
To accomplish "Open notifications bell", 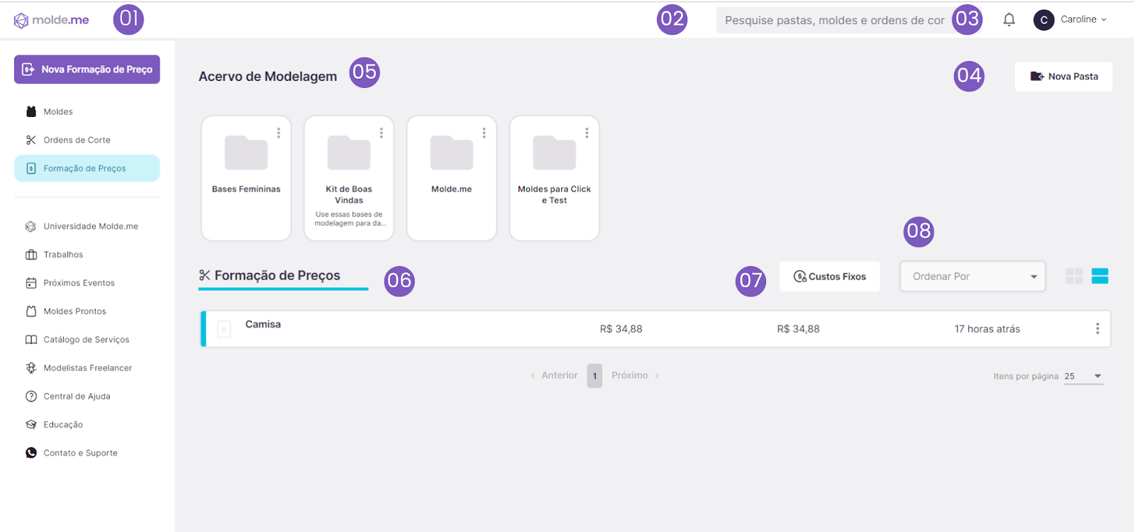I will [1009, 20].
